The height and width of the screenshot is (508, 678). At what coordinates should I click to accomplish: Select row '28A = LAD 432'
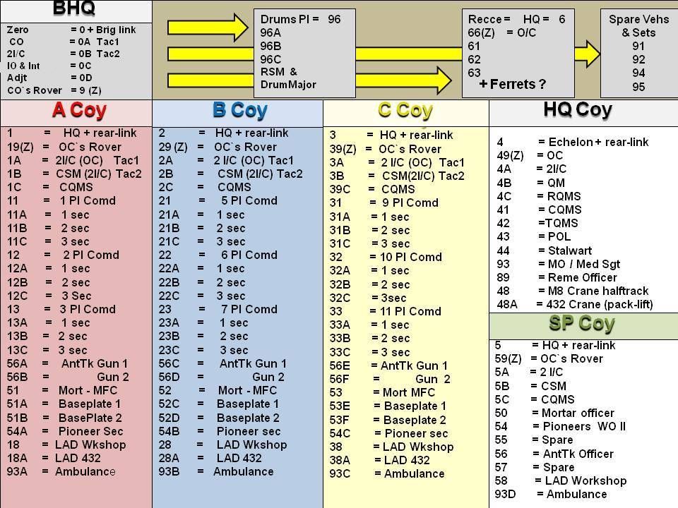[210, 458]
